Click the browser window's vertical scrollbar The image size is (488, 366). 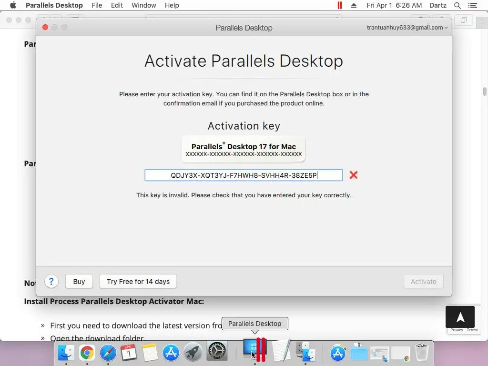[x=485, y=92]
